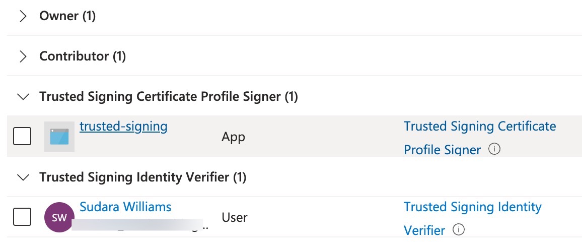Click the info icon beside Verifier role
The image size is (582, 244).
[x=458, y=230]
